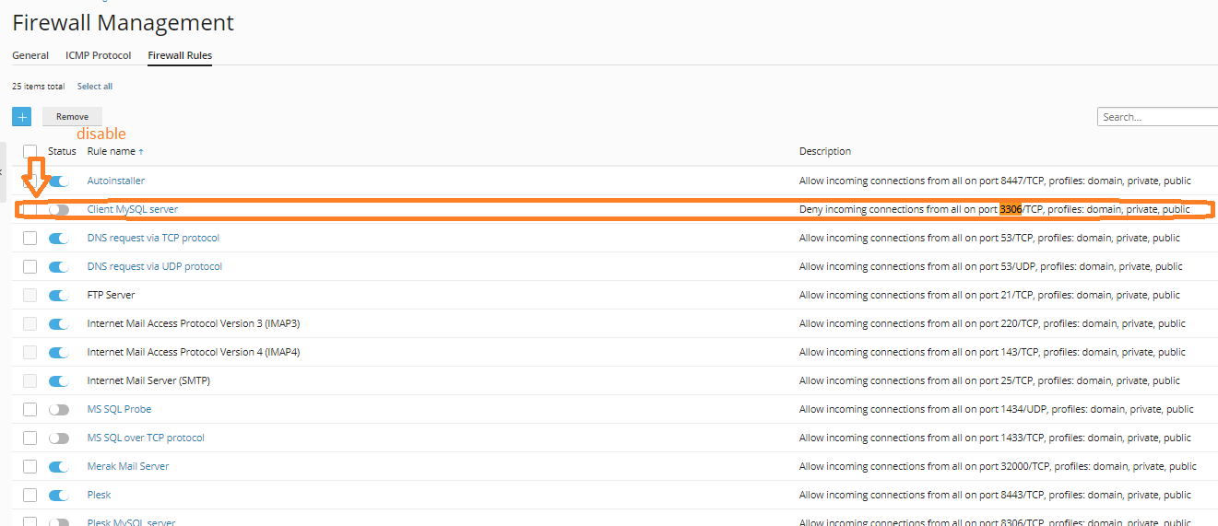Screen dimensions: 1218x526
Task: Turn off DNS request via TCP toggle
Action: click(x=59, y=239)
